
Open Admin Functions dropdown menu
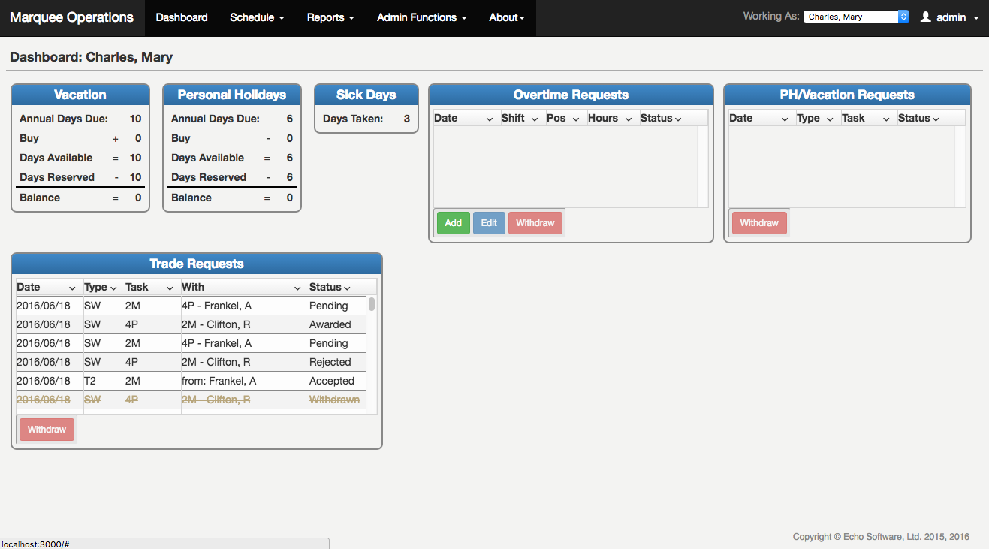[421, 17]
